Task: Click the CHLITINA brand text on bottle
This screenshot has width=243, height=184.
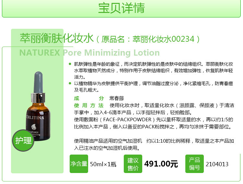Action: pos(35,117)
